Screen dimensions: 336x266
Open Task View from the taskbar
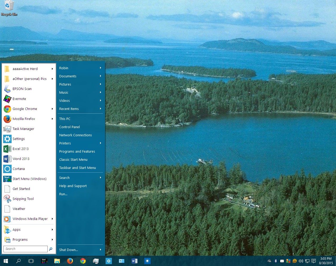[x=31, y=261]
